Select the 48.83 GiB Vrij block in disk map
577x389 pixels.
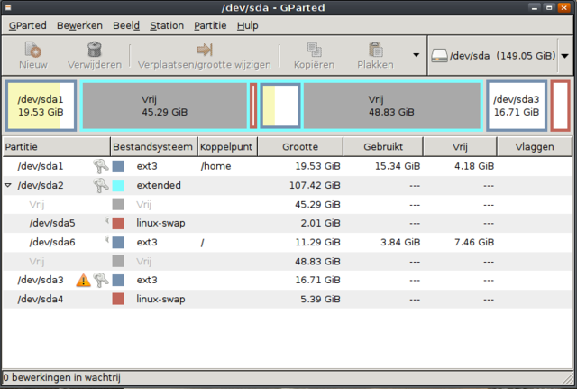coord(392,106)
